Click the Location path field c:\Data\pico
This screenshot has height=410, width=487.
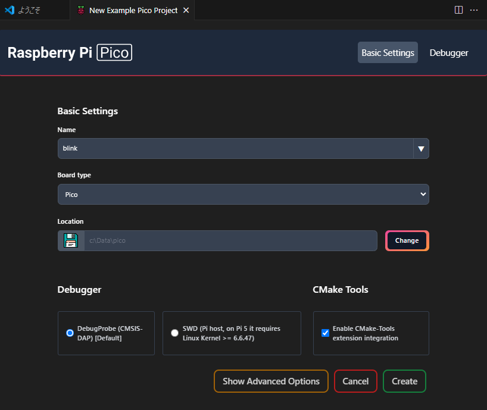tap(230, 240)
